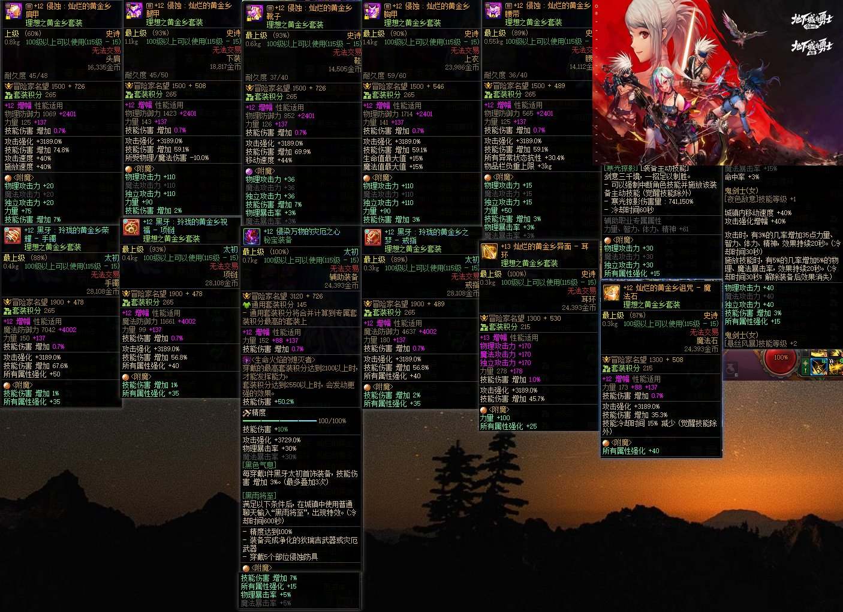
Task: Click the 精度 100/100% progress bar
Action: (x=279, y=421)
